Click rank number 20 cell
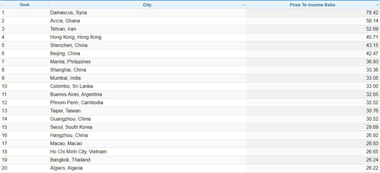 (25, 168)
